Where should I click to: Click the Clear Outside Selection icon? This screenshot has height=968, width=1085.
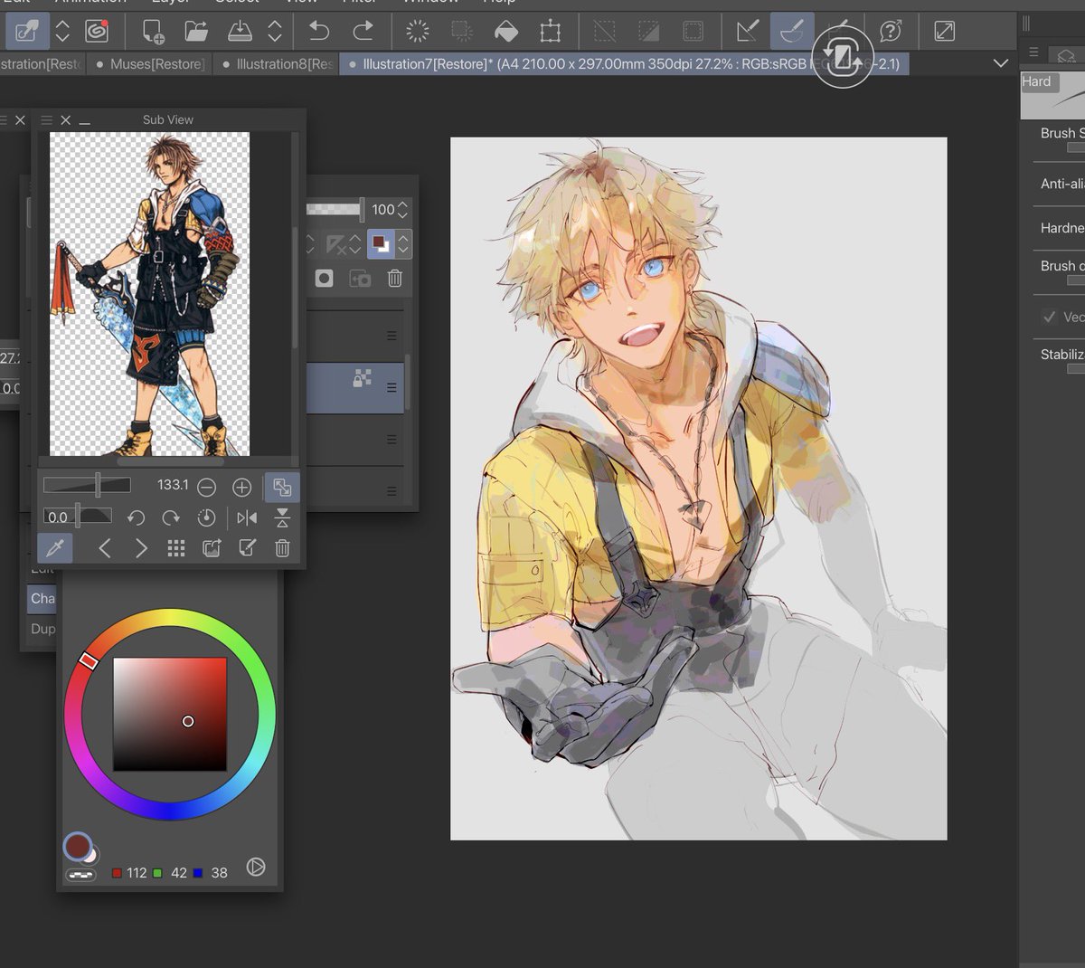click(462, 32)
